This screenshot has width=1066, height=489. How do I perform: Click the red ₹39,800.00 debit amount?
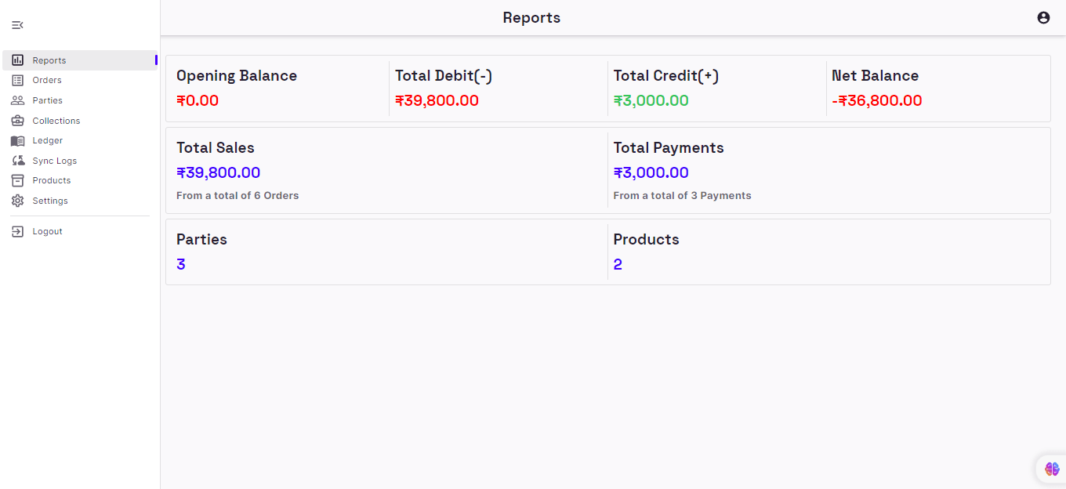437,100
